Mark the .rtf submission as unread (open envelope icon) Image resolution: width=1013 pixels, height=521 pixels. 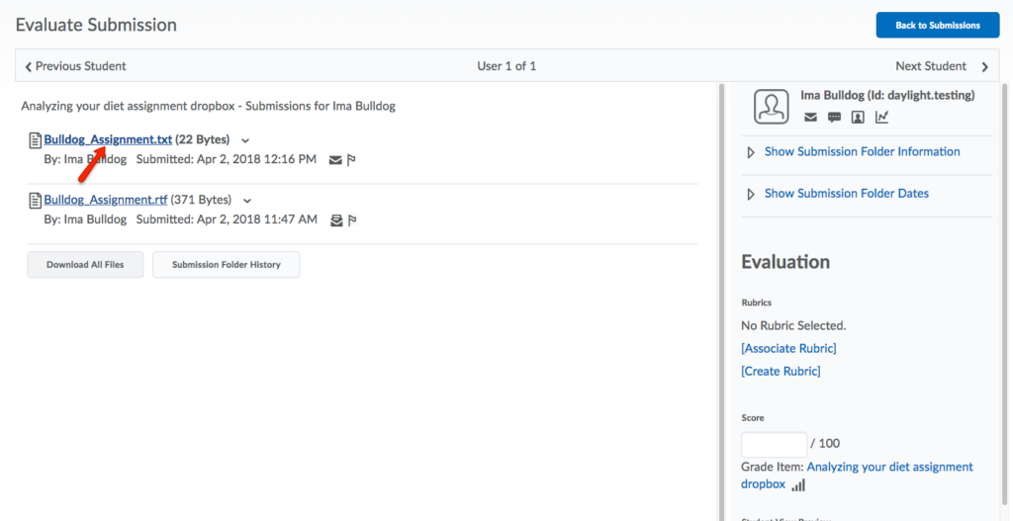(x=335, y=220)
